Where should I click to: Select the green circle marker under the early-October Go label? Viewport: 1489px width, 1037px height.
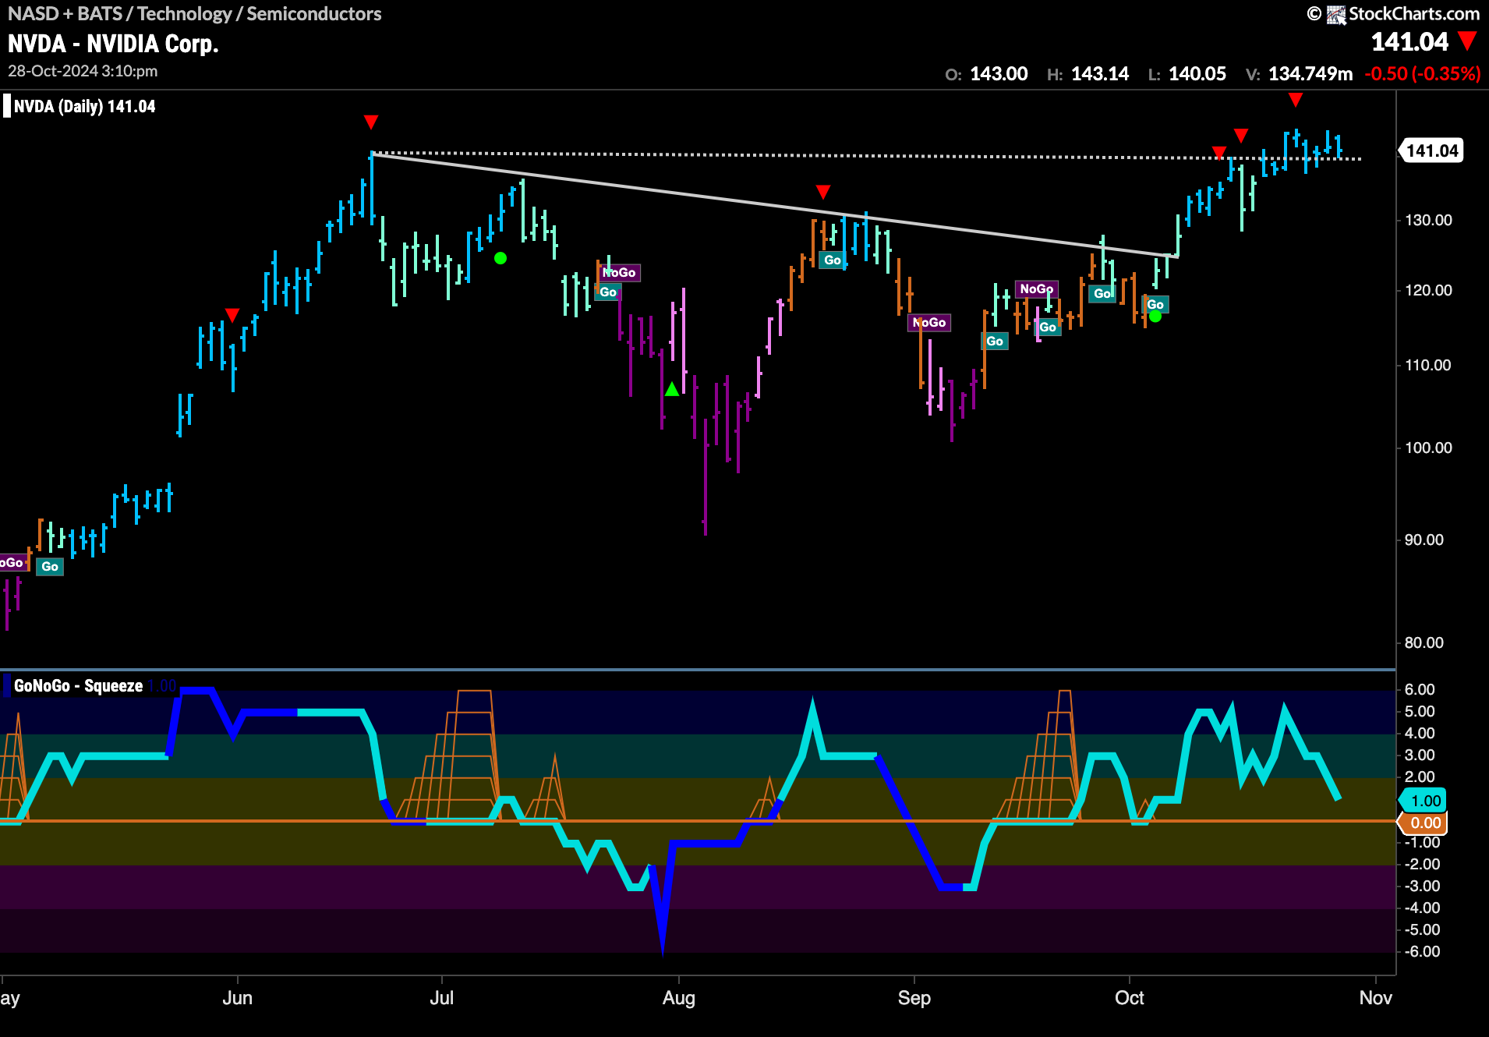[1155, 316]
